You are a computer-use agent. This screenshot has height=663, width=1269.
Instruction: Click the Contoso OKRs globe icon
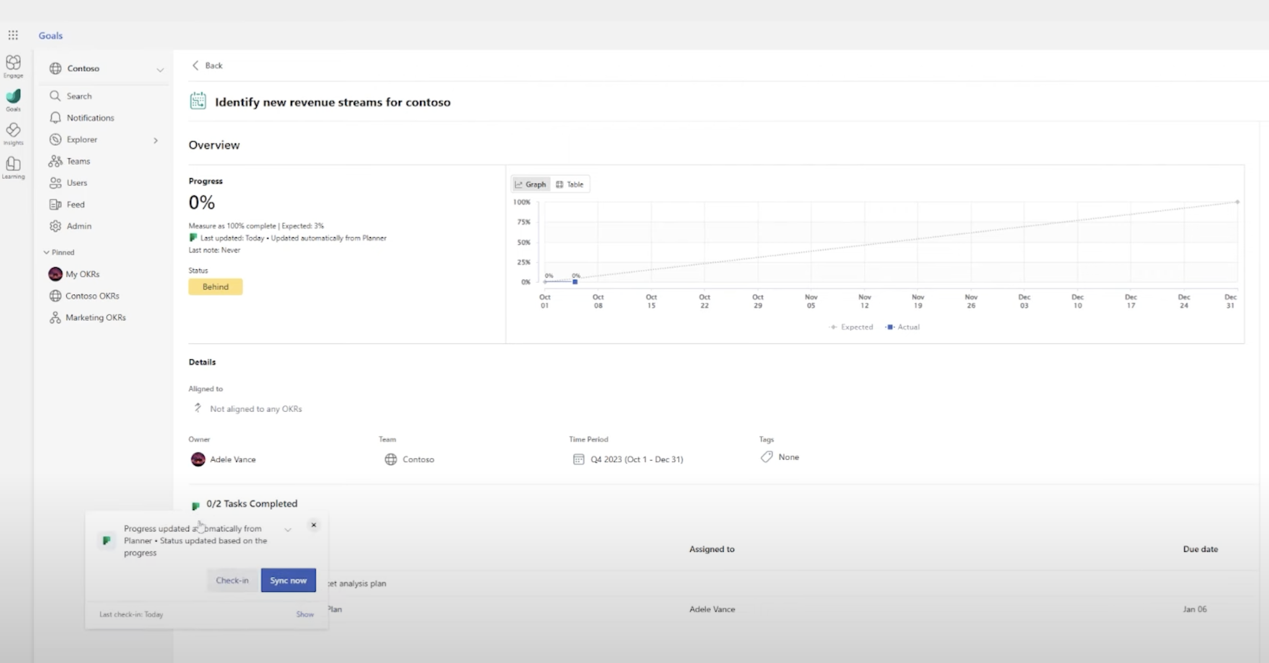[55, 296]
